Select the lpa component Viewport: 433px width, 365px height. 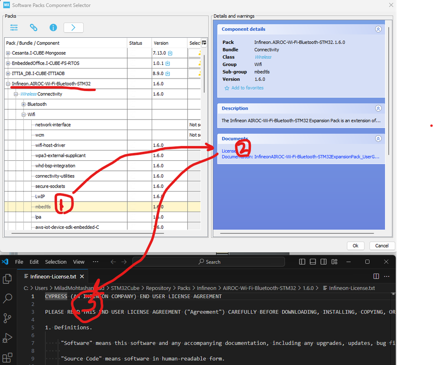38,217
